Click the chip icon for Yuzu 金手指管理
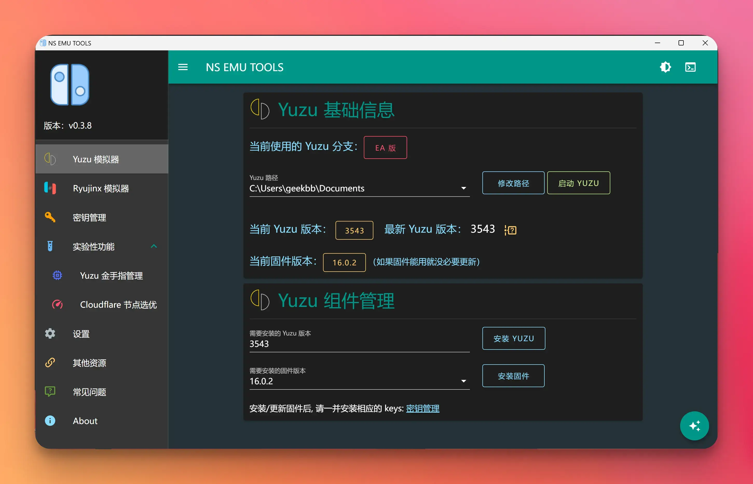753x484 pixels. click(57, 275)
